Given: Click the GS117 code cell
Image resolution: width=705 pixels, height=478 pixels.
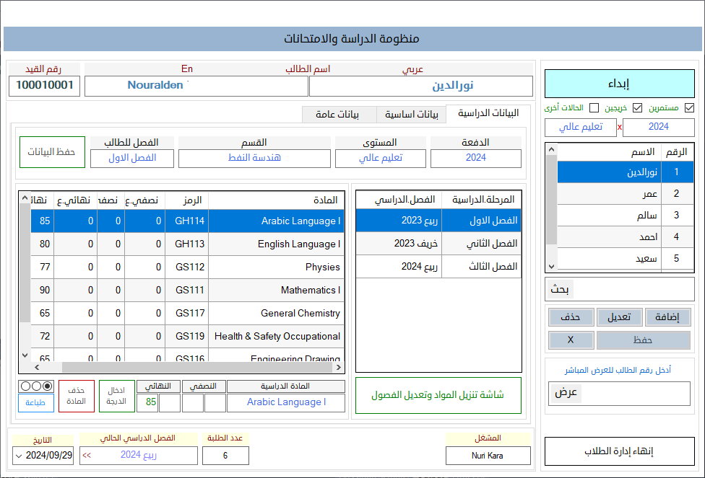Looking at the screenshot, I should 187,314.
